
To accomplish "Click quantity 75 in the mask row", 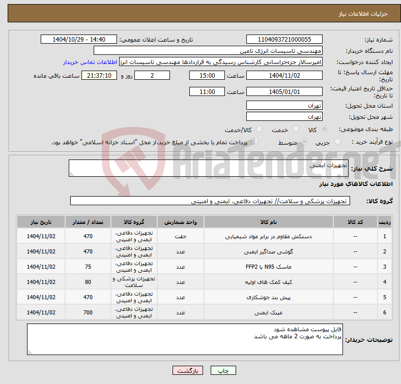I will pyautogui.click(x=88, y=267).
